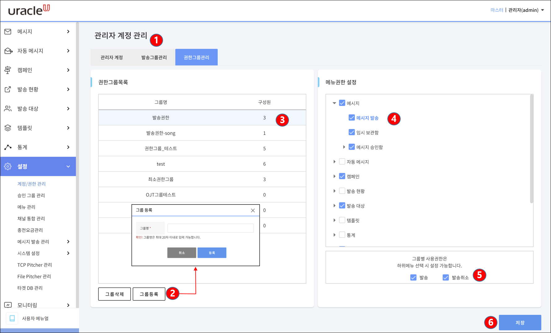Select the 최소권한그룹 group row
The height and width of the screenshot is (333, 551).
pyautogui.click(x=202, y=179)
